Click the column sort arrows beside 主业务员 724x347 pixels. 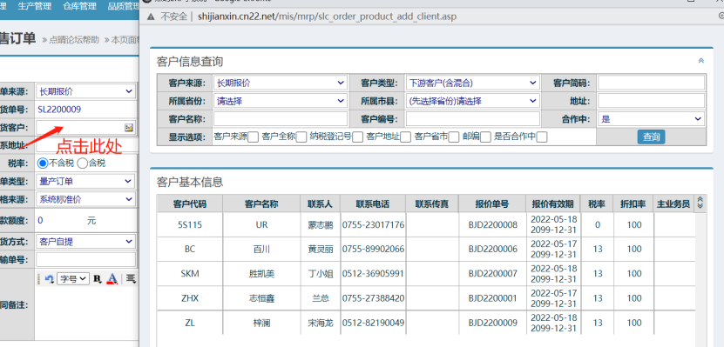[x=700, y=203]
